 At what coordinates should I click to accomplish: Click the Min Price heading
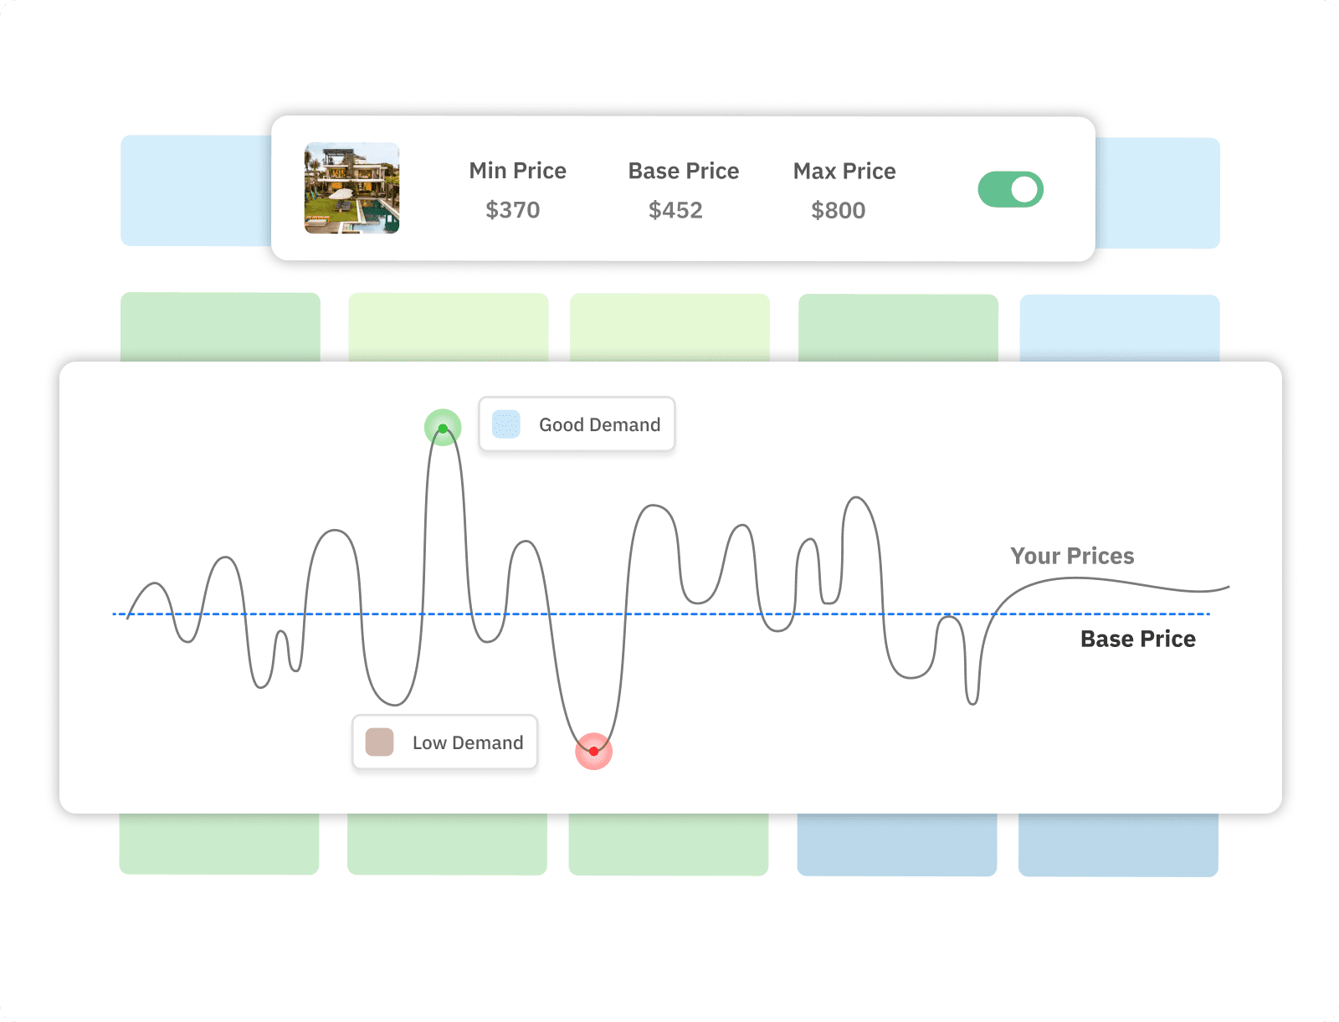517,171
